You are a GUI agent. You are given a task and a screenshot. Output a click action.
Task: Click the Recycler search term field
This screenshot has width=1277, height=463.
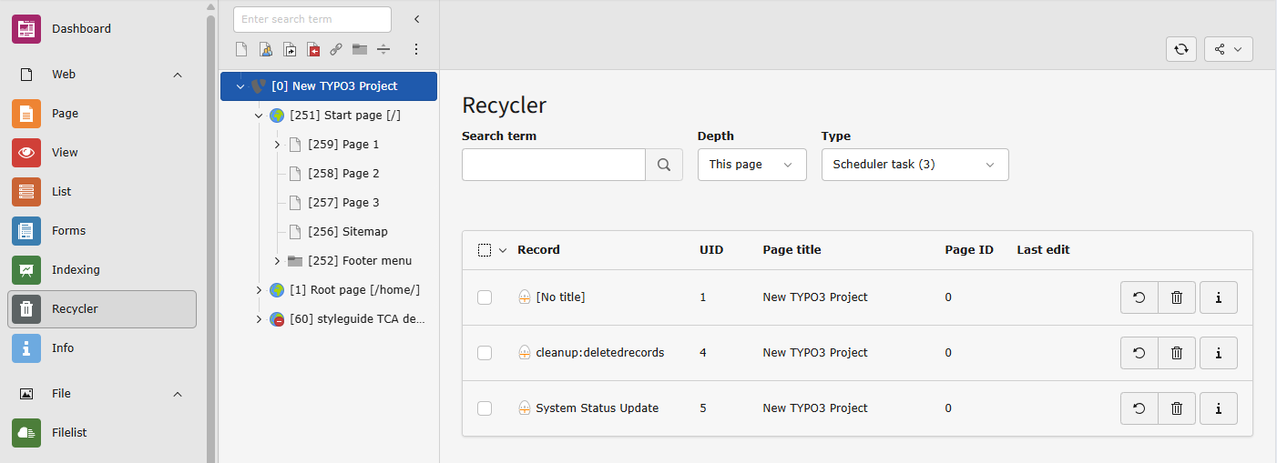coord(553,165)
